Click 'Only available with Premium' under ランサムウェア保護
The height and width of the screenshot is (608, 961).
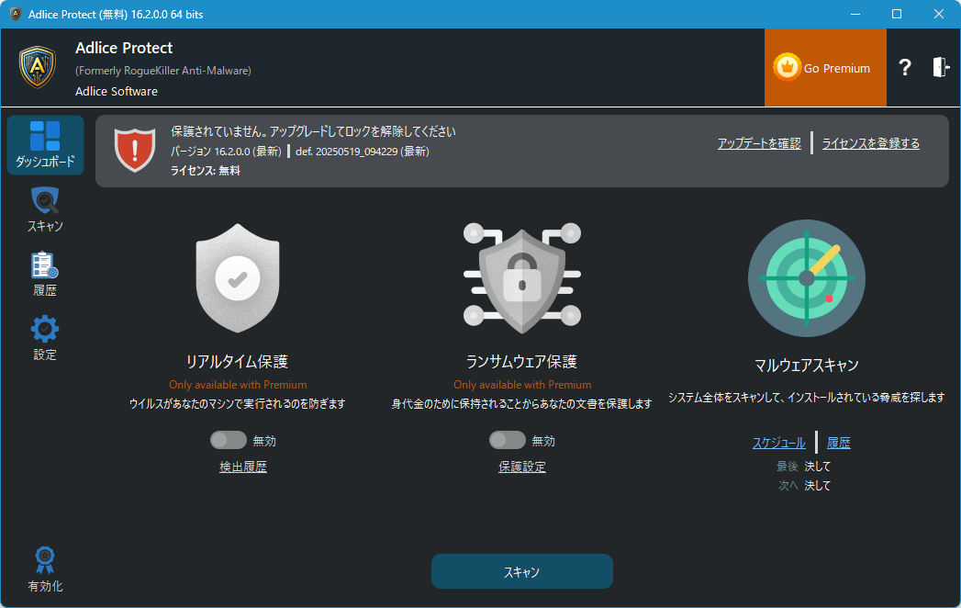click(522, 385)
